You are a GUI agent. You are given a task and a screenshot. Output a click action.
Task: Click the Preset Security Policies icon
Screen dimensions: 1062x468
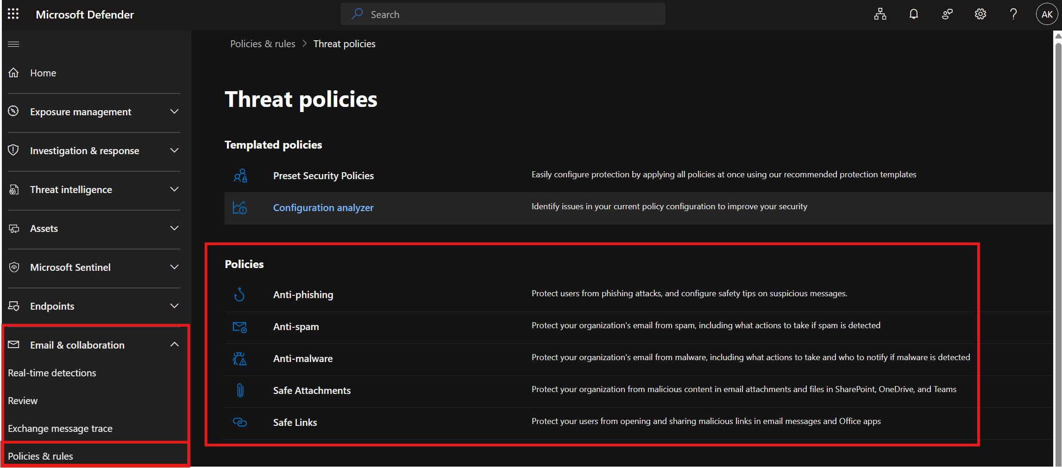click(240, 176)
